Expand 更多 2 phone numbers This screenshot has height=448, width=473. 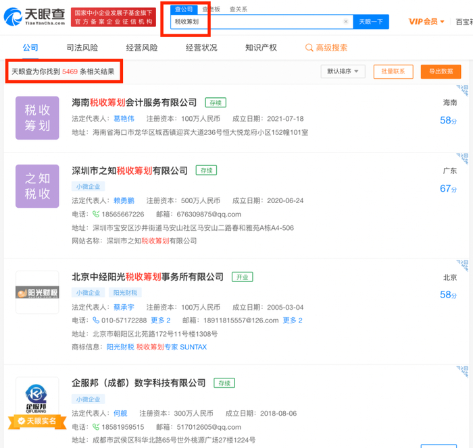161,320
